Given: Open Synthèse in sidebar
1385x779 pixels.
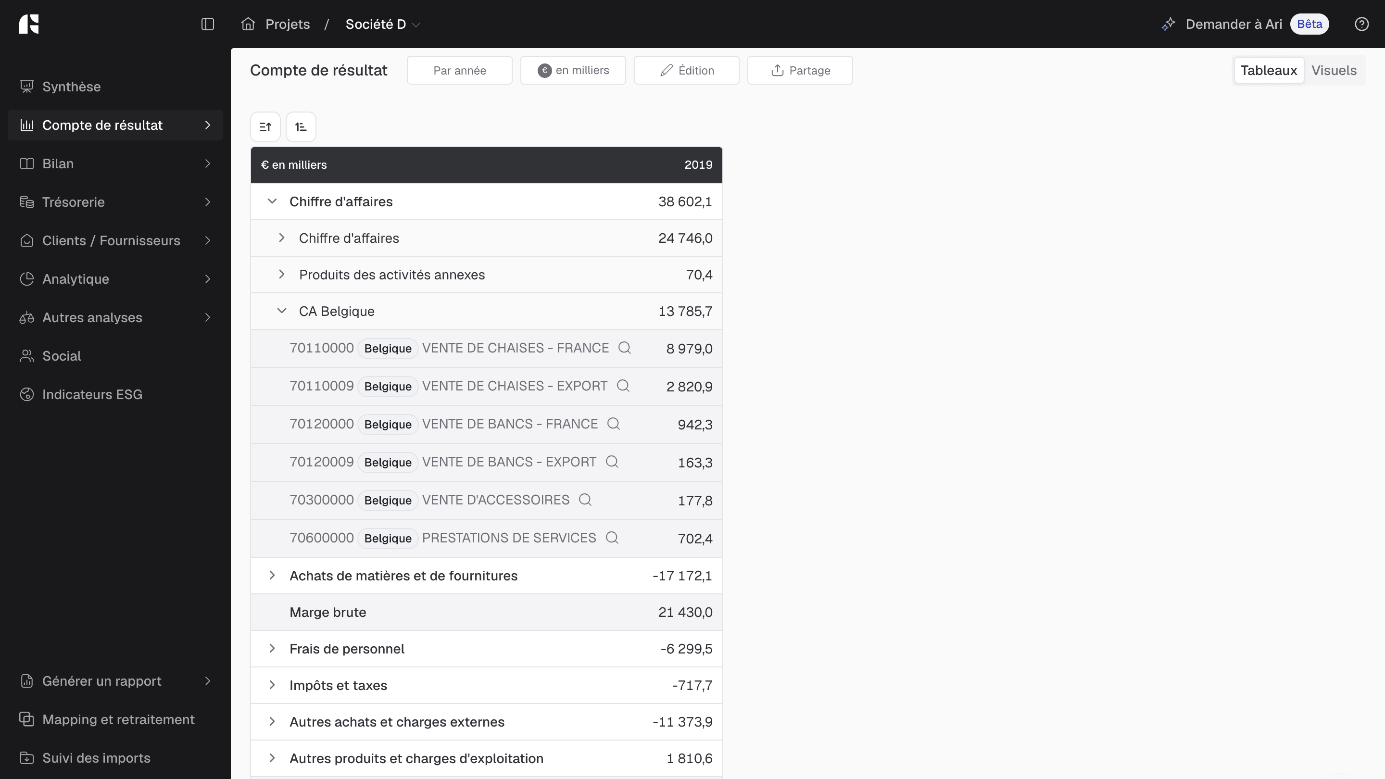Looking at the screenshot, I should 115,87.
